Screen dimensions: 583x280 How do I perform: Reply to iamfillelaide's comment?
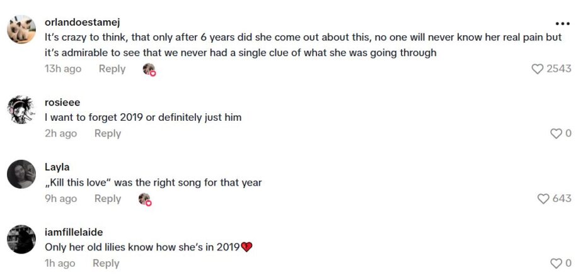[x=106, y=264]
